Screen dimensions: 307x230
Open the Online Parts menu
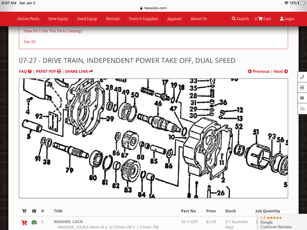pyautogui.click(x=28, y=19)
